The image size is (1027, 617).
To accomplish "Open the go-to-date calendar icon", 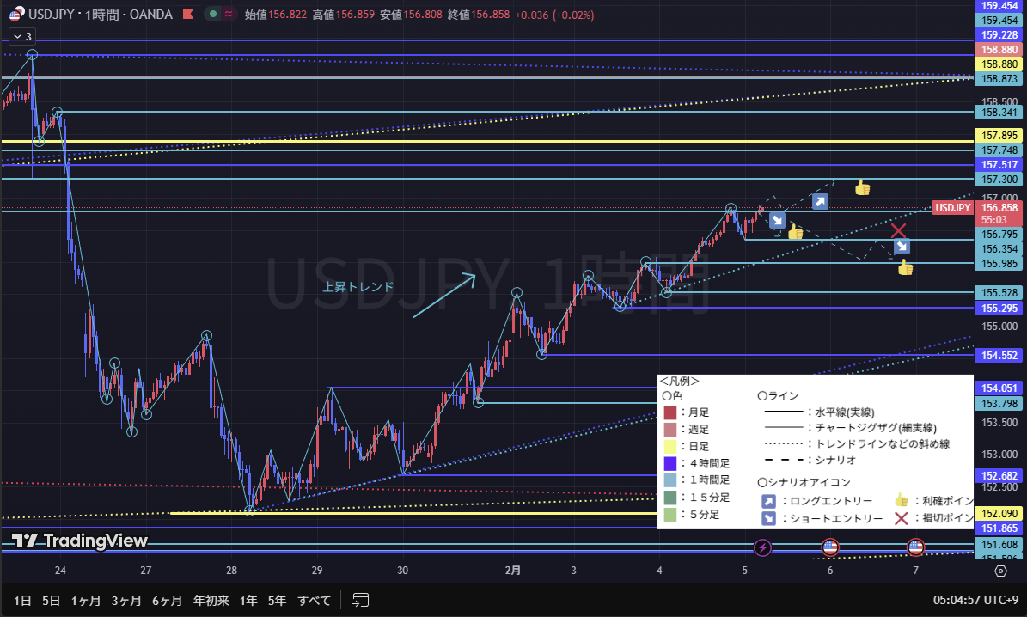I will (x=360, y=599).
